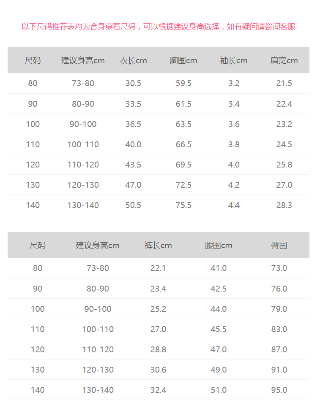Viewport: 317px width, 400px height.
Task: Select the 衣长cm column header
Action: click(x=133, y=61)
